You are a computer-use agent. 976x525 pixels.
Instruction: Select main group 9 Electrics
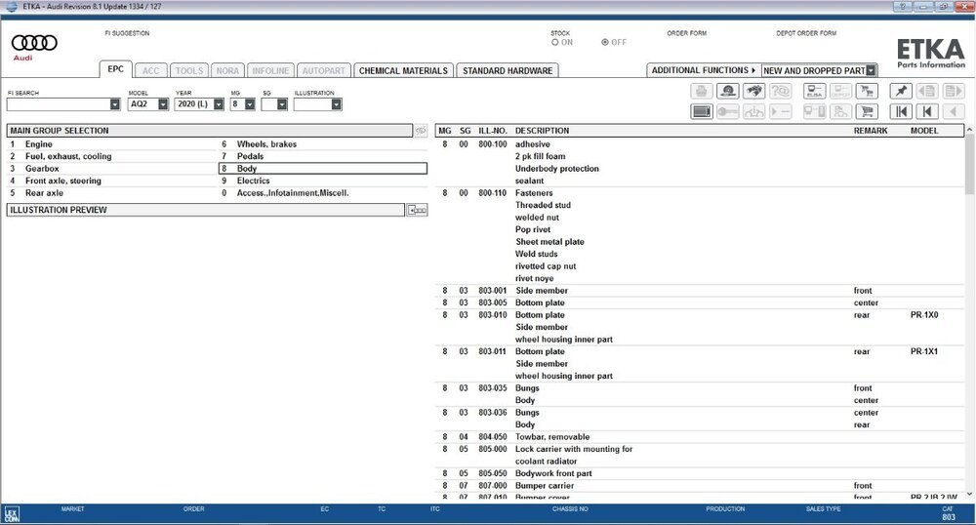point(323,181)
